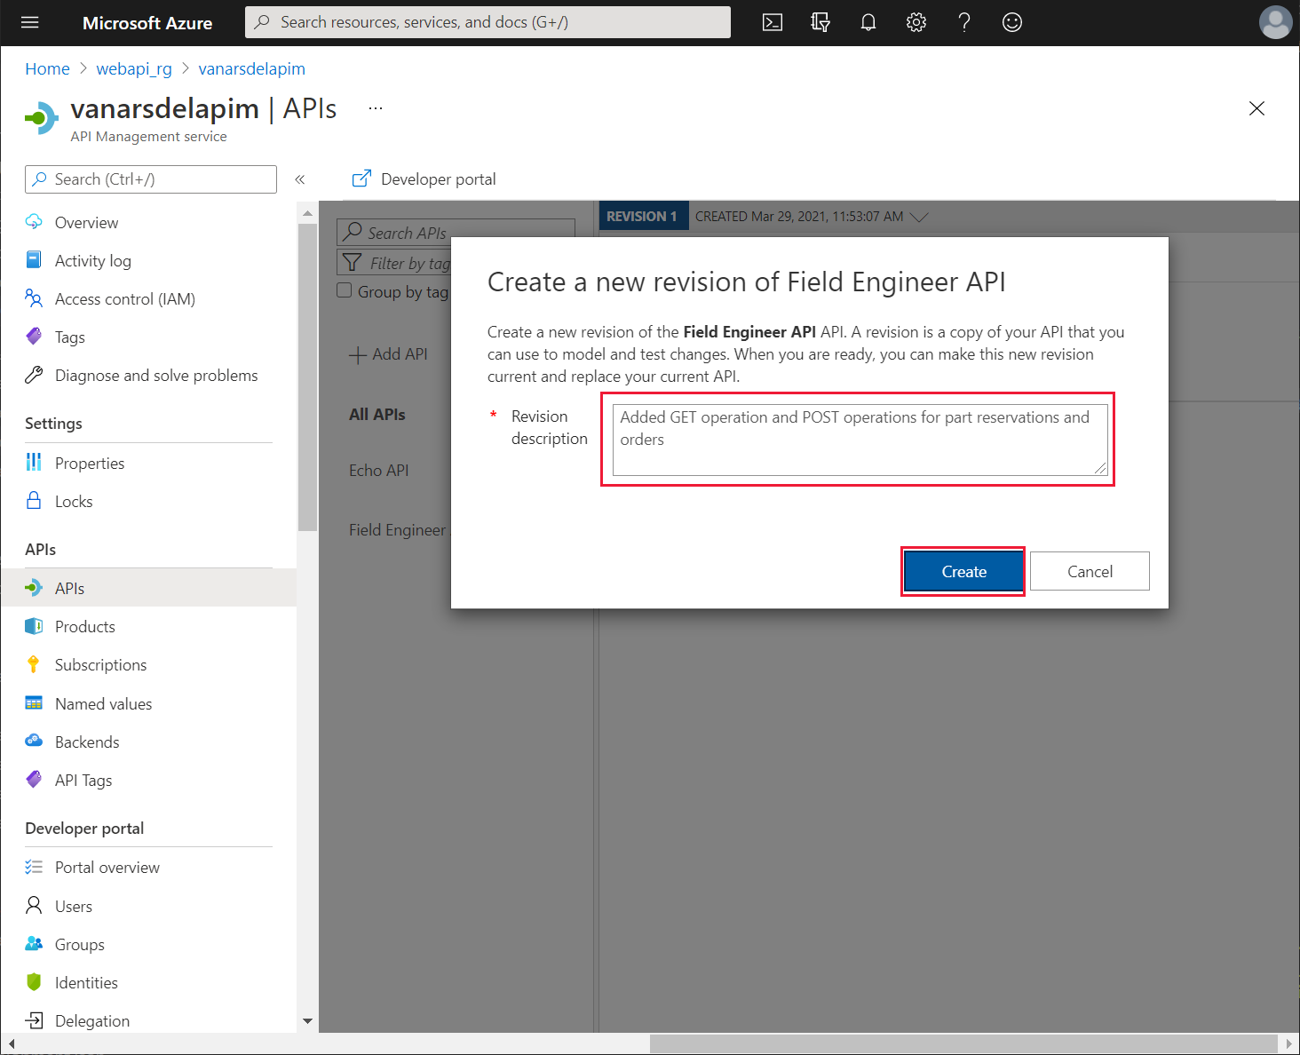Go to Home breadcrumb link
This screenshot has width=1300, height=1055.
47,68
